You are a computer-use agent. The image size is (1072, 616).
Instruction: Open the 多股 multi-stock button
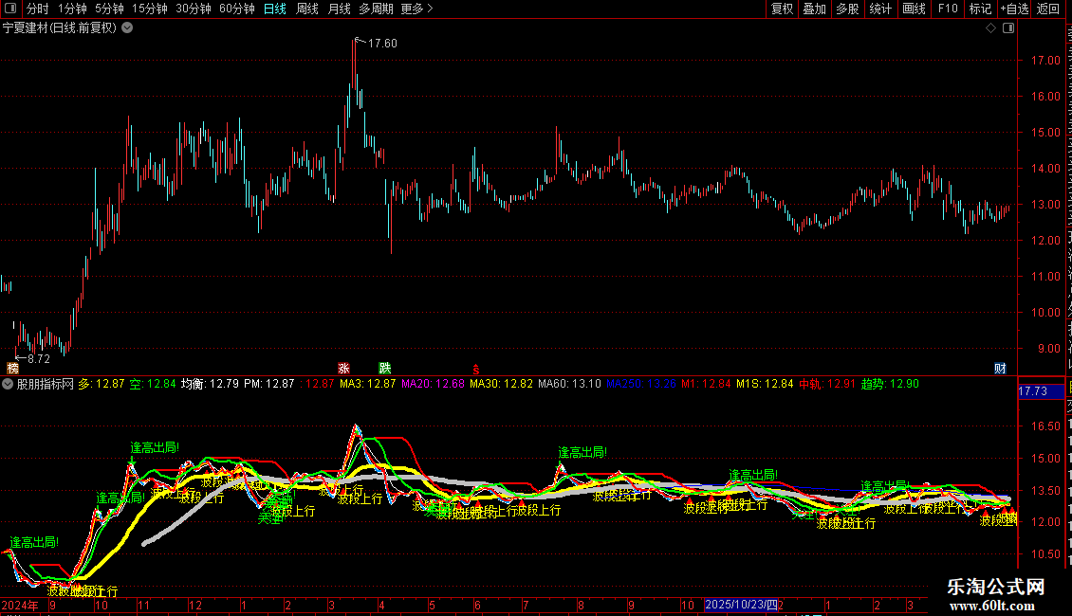848,9
